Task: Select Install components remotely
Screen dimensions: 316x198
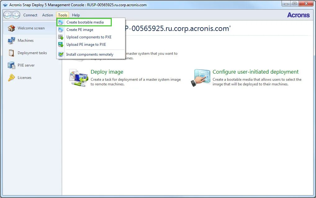Action: point(91,54)
